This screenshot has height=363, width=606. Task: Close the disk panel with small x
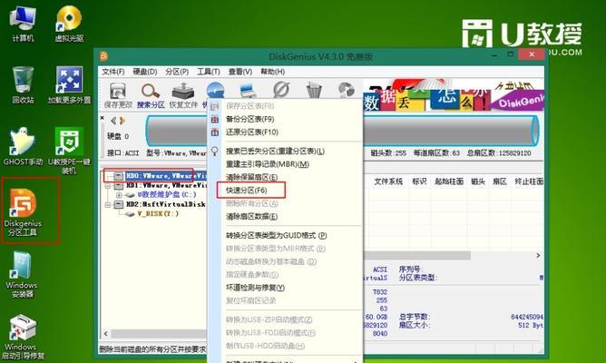coord(102,118)
